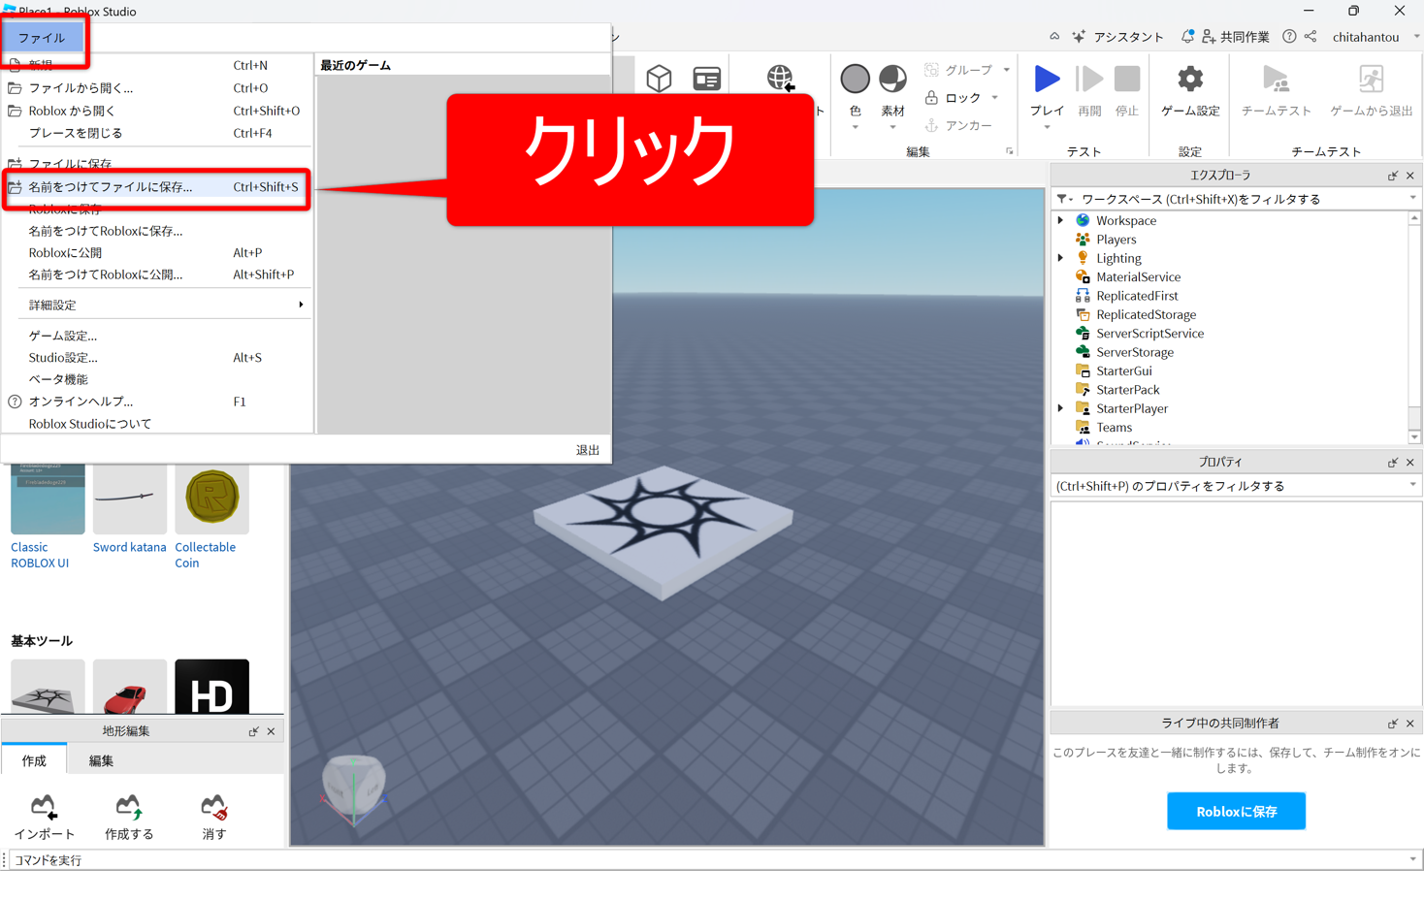Expand the StarterPlayer tree node

(x=1060, y=408)
